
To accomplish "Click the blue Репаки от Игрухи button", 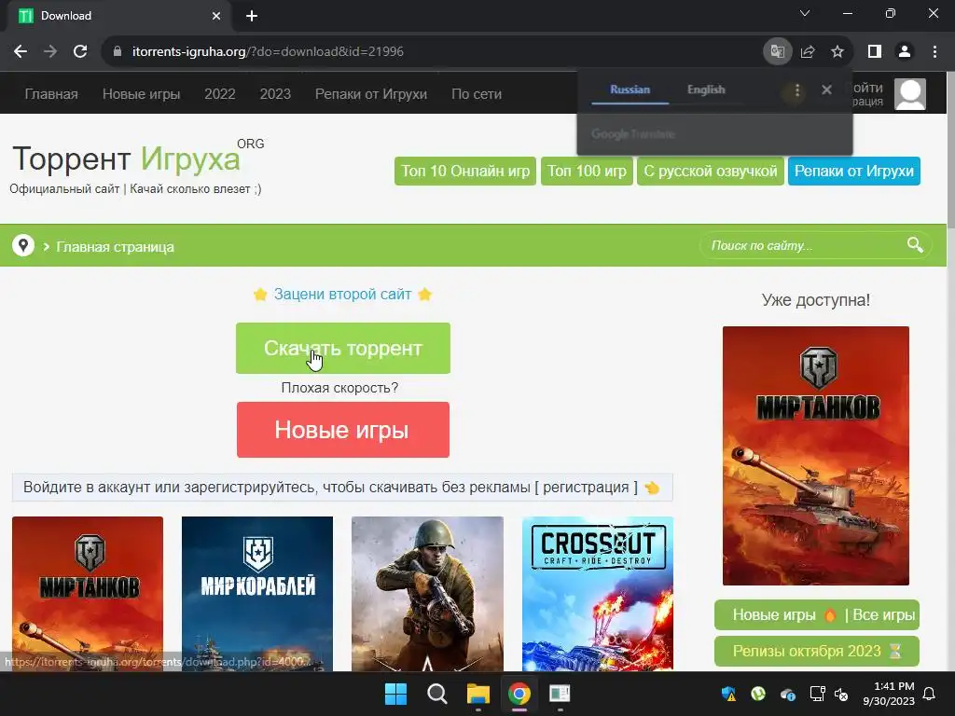I will tap(854, 172).
